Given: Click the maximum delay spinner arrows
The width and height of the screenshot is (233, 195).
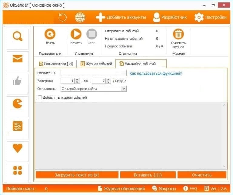Looking at the screenshot, I should (x=108, y=81).
